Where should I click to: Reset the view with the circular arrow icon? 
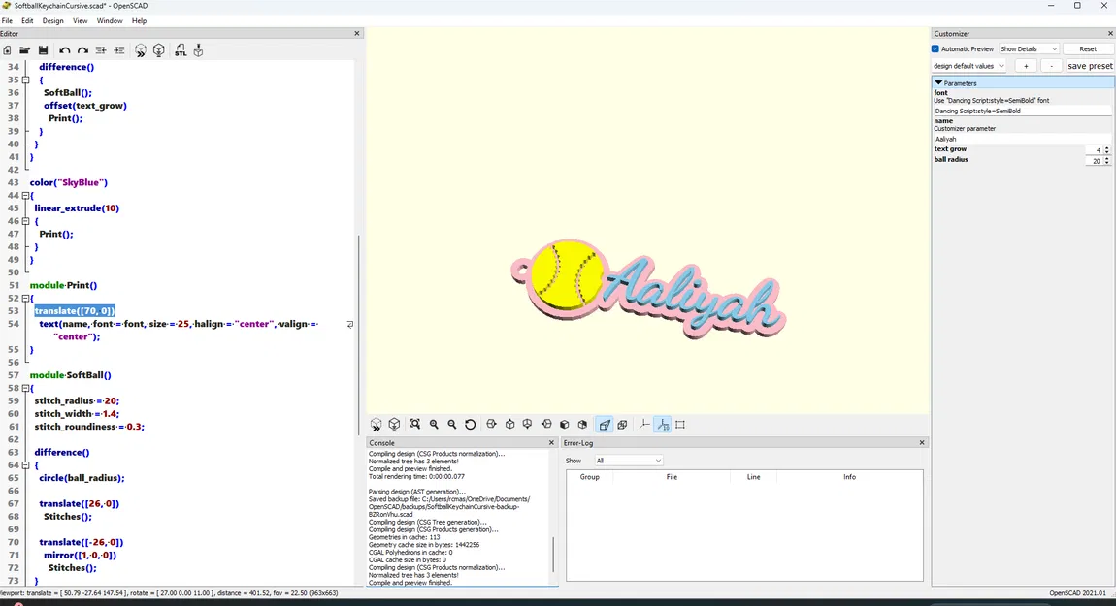[x=471, y=425]
